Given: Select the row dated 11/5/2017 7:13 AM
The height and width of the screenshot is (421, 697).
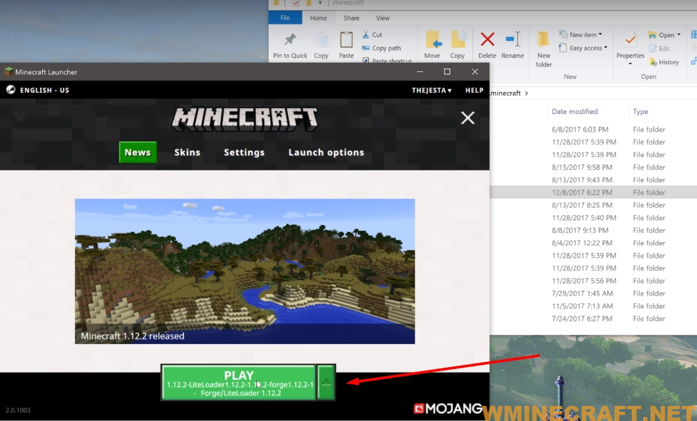Looking at the screenshot, I should coord(593,306).
